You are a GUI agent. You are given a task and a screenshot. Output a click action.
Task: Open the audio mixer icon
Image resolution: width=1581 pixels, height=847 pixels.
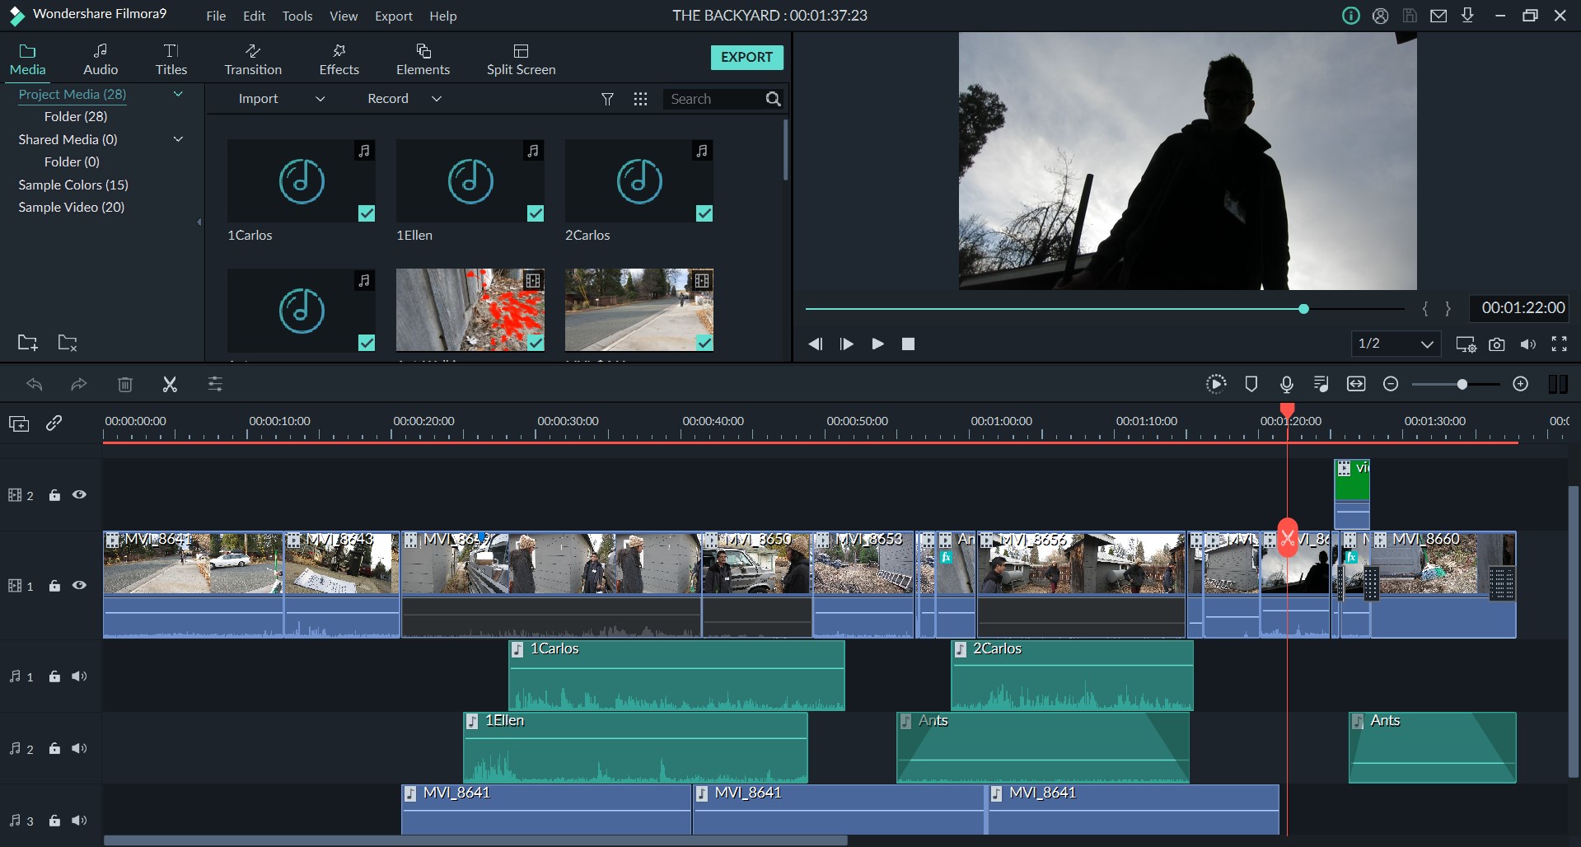click(x=1321, y=384)
